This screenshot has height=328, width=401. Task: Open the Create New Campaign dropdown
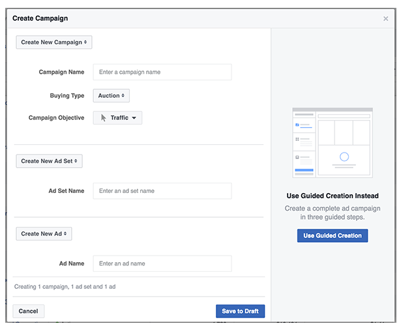tap(54, 42)
